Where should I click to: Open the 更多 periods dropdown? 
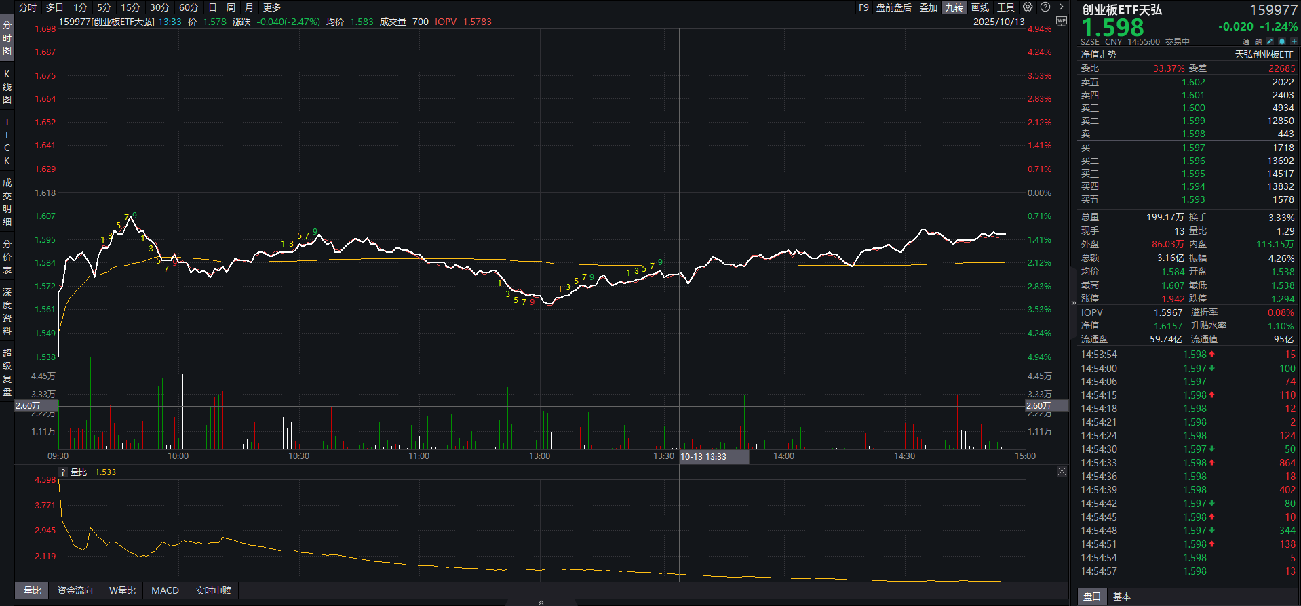pyautogui.click(x=272, y=7)
